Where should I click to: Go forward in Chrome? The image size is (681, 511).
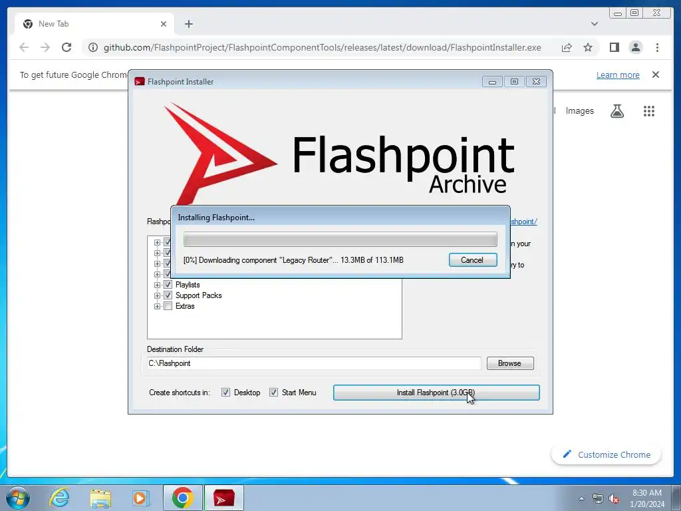(x=45, y=47)
